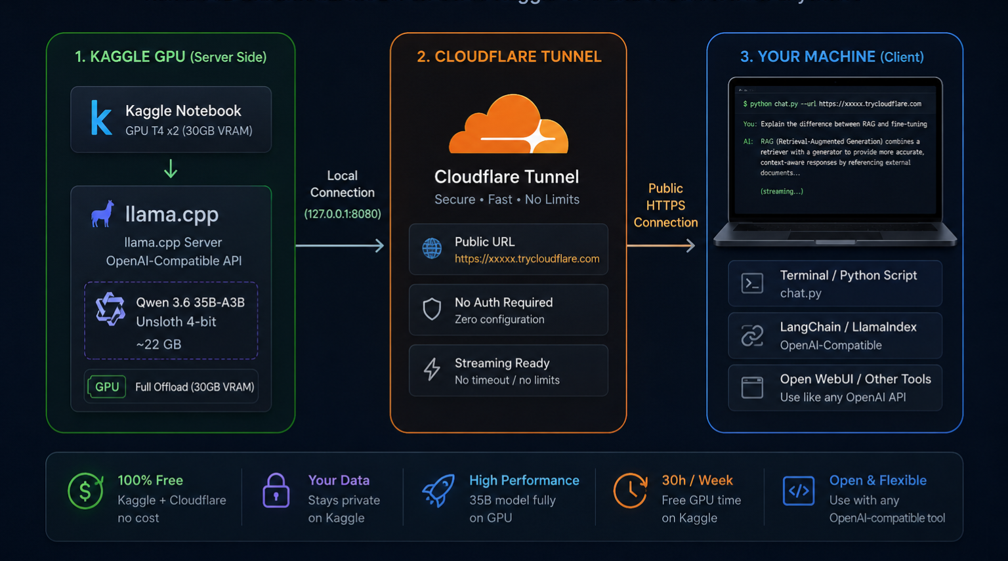
Task: Click the green dollar icon for 100% Free
Action: pos(85,491)
